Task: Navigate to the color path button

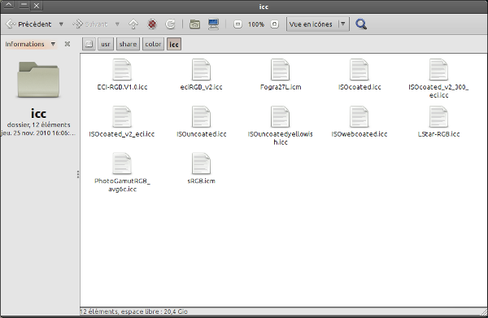Action: pyautogui.click(x=153, y=44)
